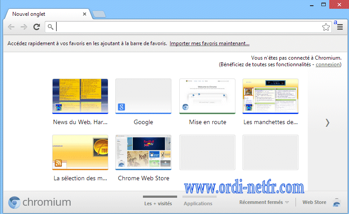Image resolution: width=349 pixels, height=214 pixels.
Task: Switch to Les + visités section
Action: click(158, 203)
